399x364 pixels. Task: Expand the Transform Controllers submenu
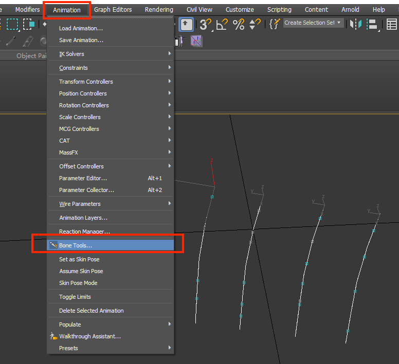[x=111, y=82]
